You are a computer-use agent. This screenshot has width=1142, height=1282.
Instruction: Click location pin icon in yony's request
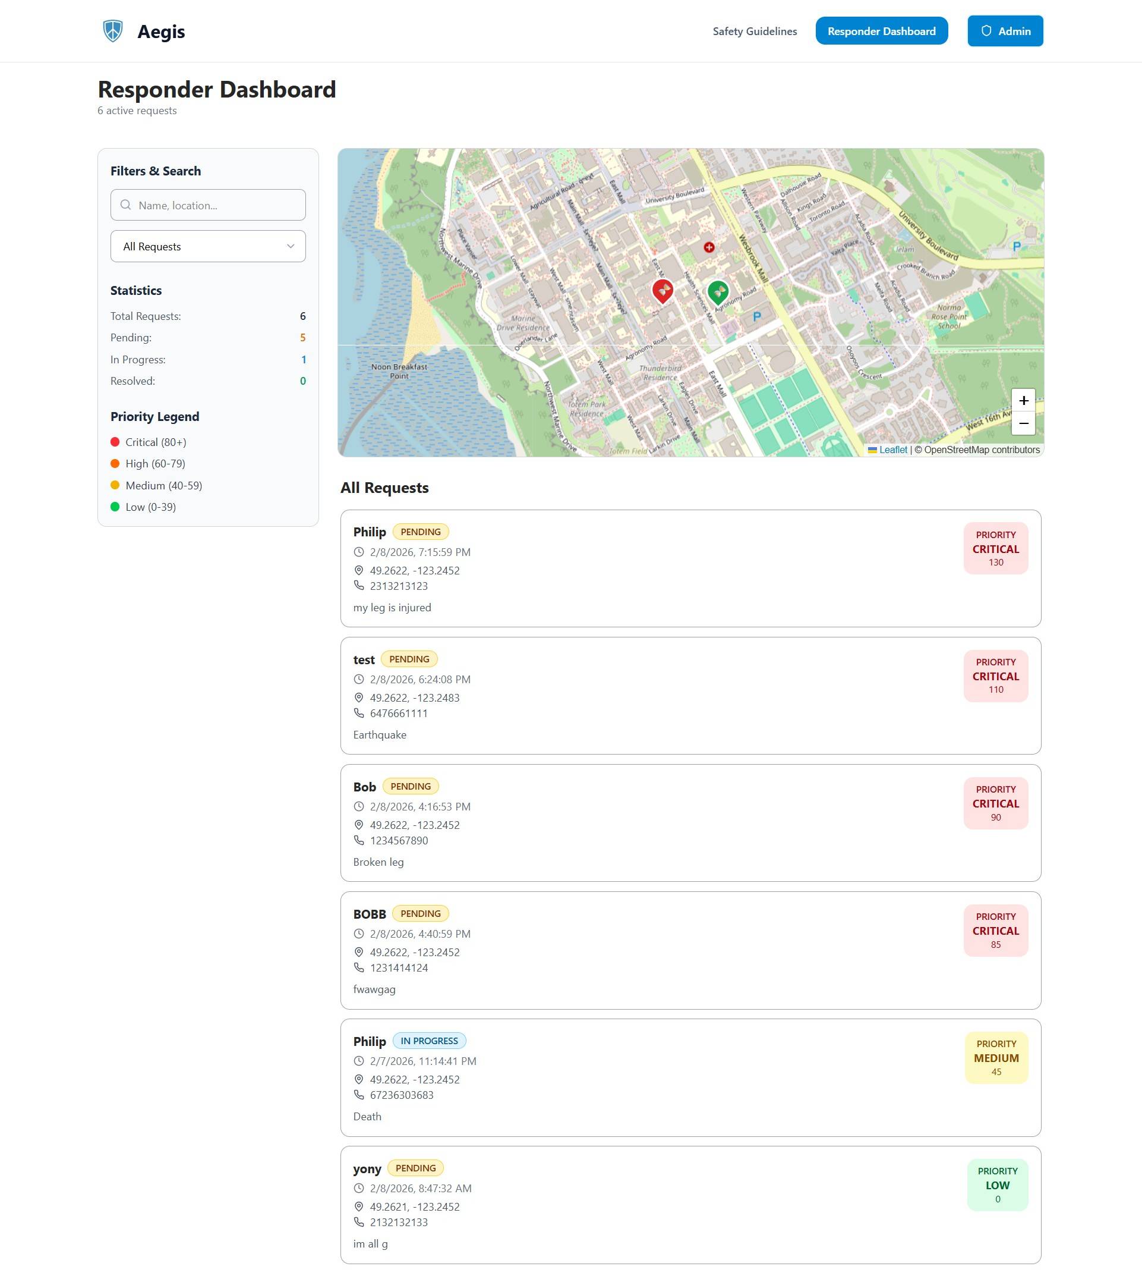[359, 1206]
